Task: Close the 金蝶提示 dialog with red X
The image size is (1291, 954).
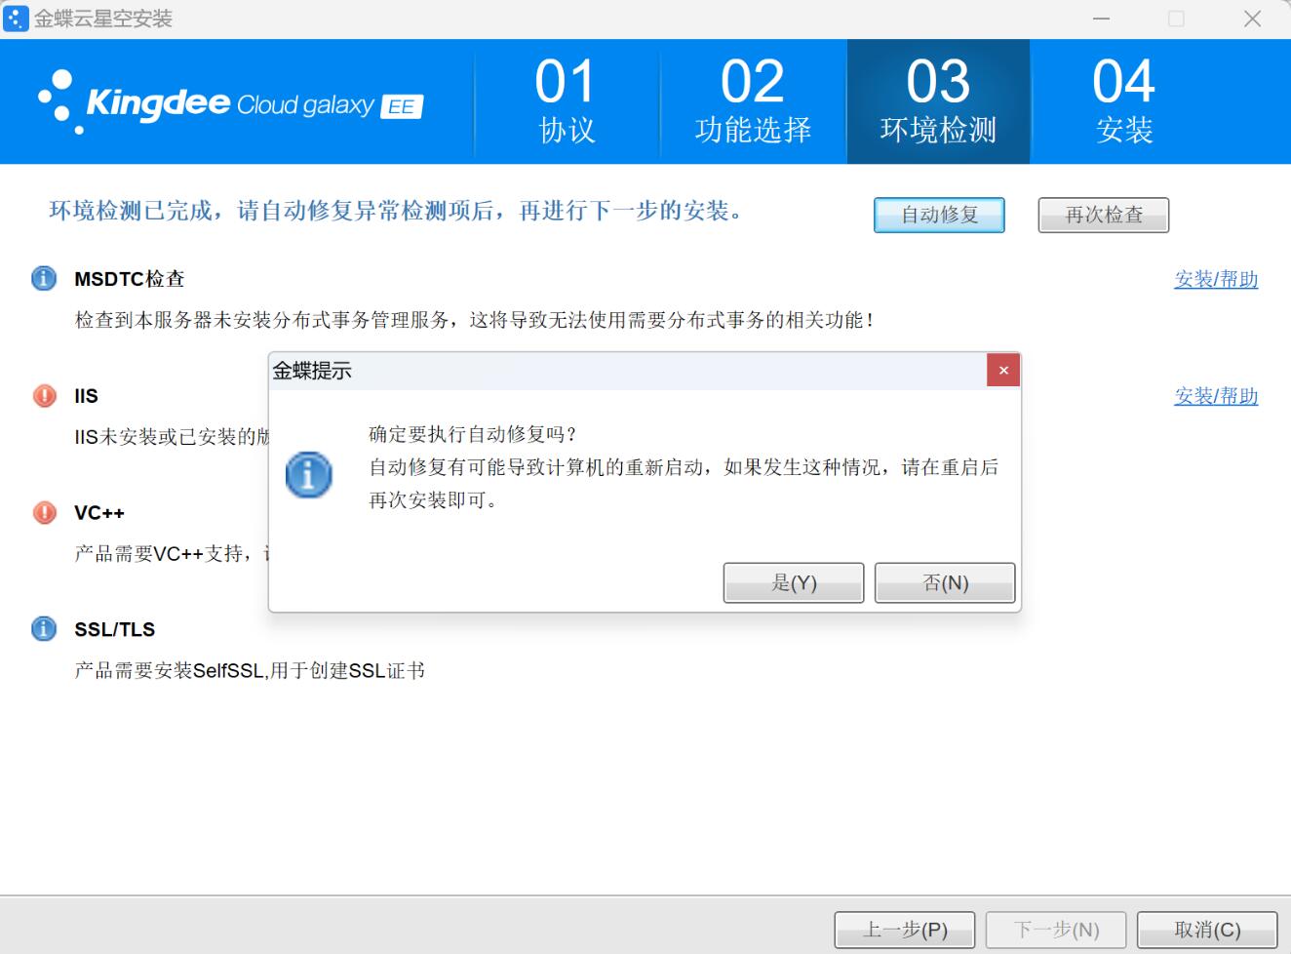Action: [1003, 371]
